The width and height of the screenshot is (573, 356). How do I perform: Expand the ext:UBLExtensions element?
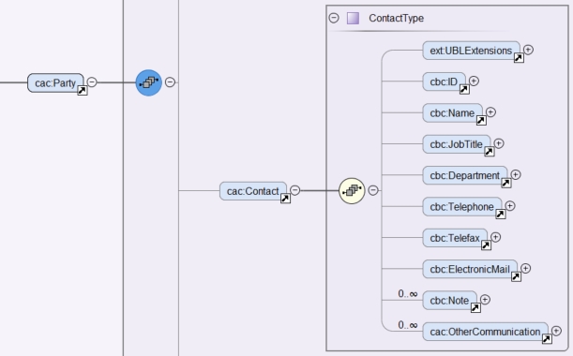pos(528,50)
